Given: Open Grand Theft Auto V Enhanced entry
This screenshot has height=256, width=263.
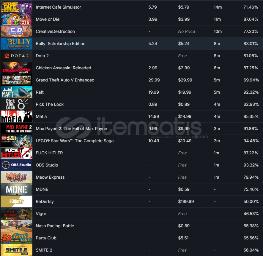Looking at the screenshot, I should [65, 80].
